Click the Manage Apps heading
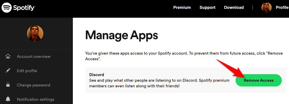The height and width of the screenshot is (104, 289). point(121,35)
